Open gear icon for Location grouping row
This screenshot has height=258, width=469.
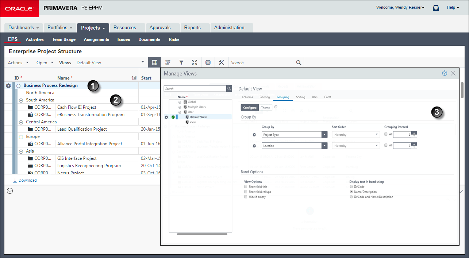coord(254,146)
